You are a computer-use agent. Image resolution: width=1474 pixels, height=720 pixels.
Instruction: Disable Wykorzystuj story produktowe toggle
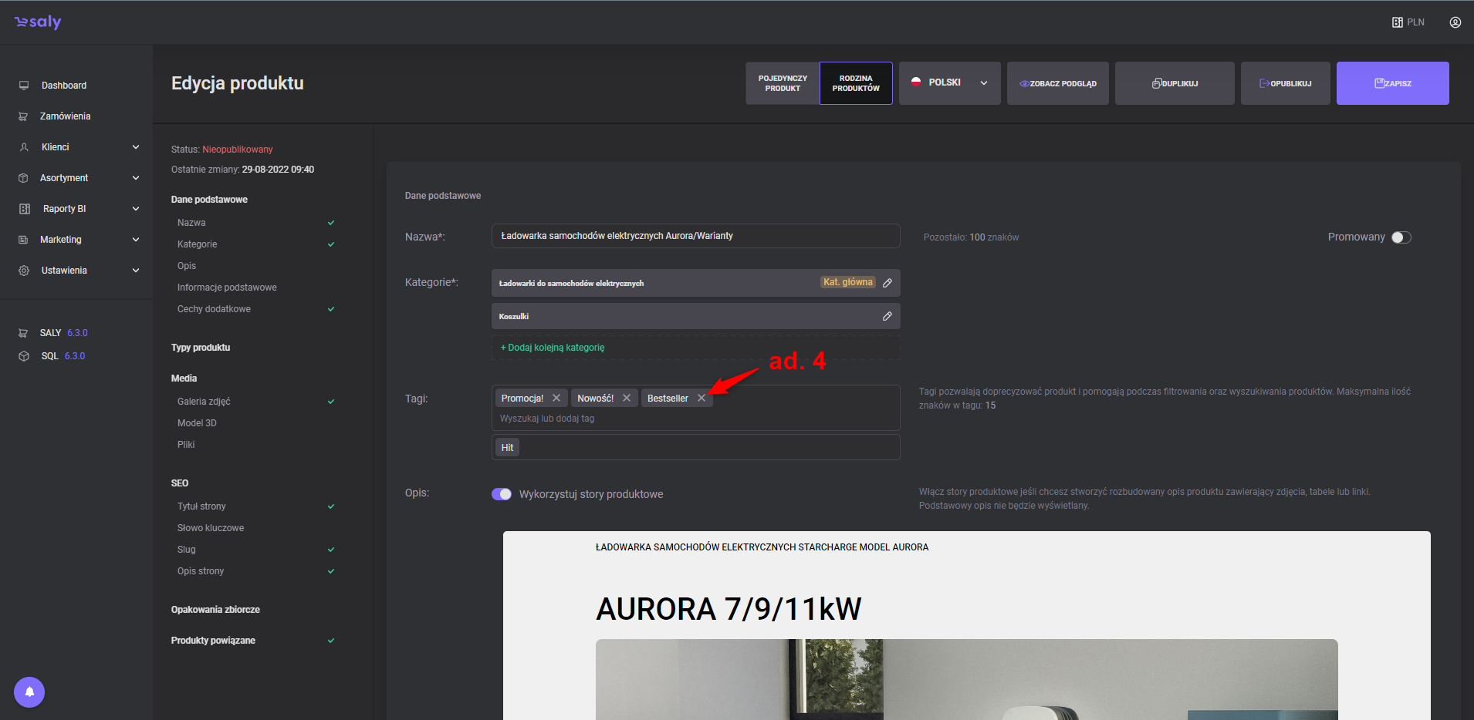[502, 494]
